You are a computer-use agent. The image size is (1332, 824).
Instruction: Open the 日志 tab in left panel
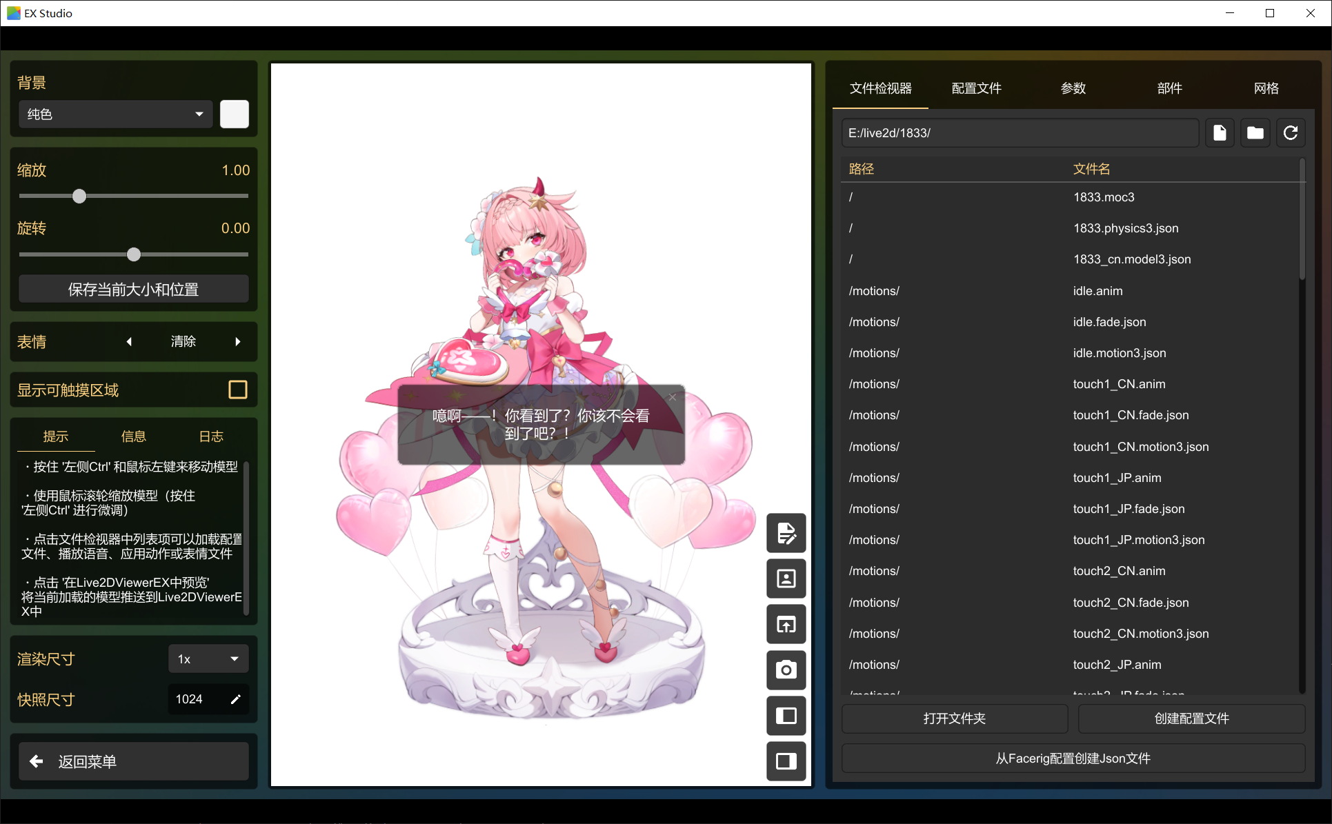(211, 436)
